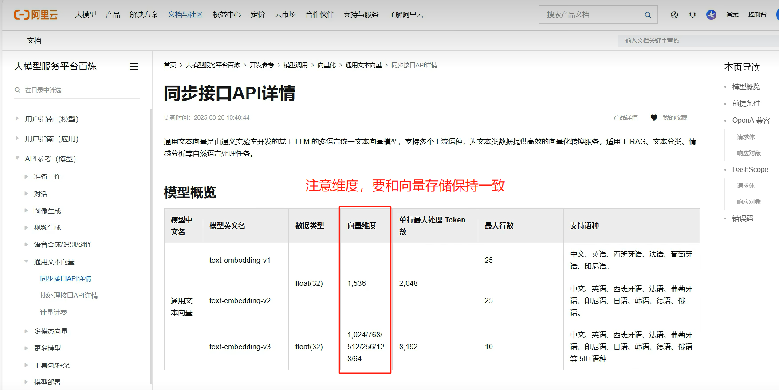Click the filter search icon in sidebar
Screen dimensions: 779x390
[x=17, y=90]
